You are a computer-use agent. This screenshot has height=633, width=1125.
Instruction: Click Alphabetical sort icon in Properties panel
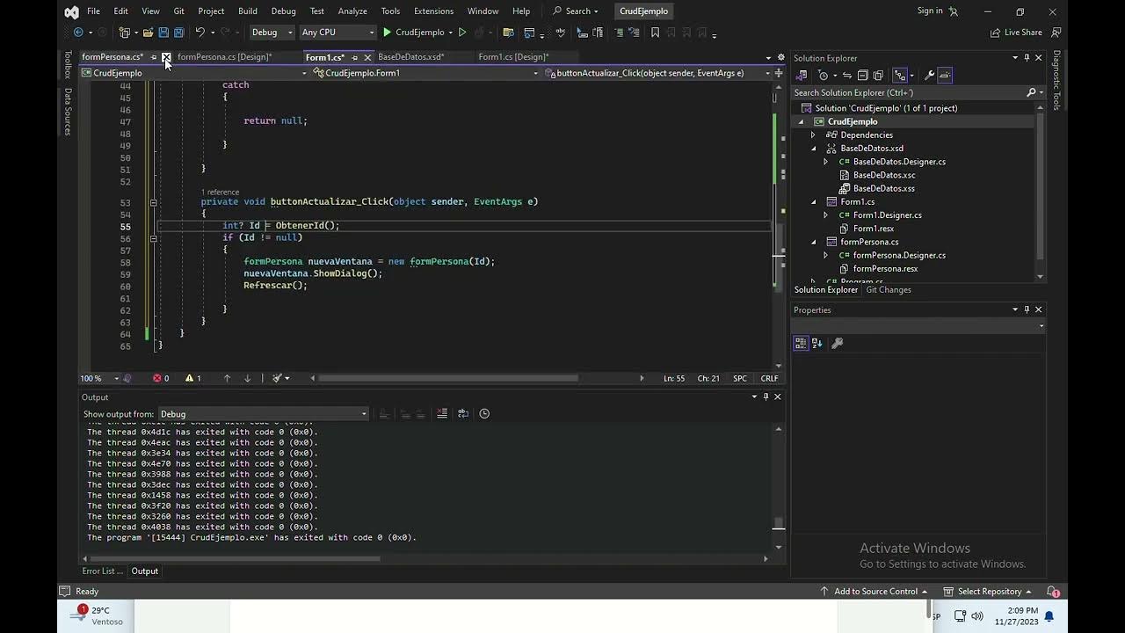pyautogui.click(x=817, y=343)
